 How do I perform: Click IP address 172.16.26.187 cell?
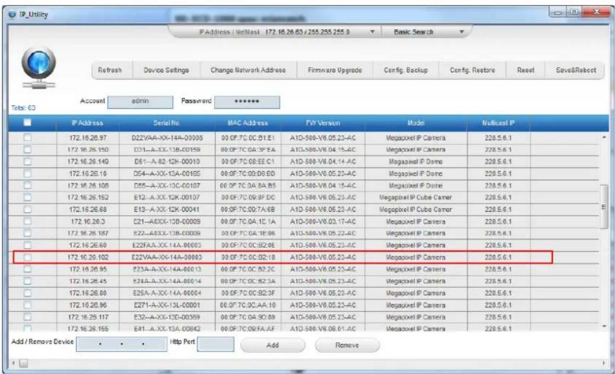[88, 233]
